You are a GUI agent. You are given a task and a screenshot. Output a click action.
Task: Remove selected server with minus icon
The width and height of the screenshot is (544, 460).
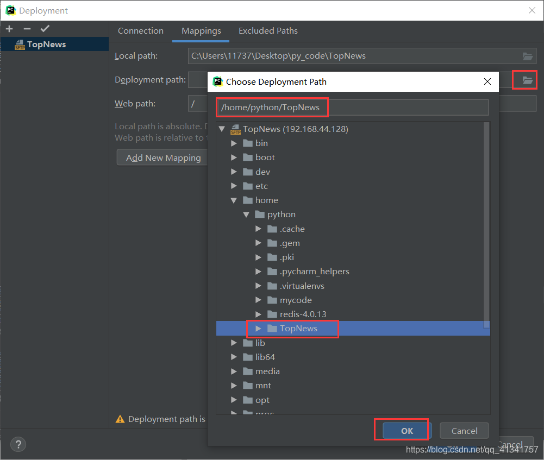[27, 29]
